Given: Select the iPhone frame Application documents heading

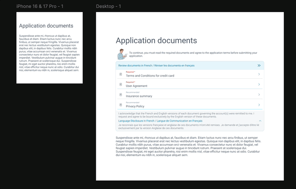Looking at the screenshot, I should point(46,26).
